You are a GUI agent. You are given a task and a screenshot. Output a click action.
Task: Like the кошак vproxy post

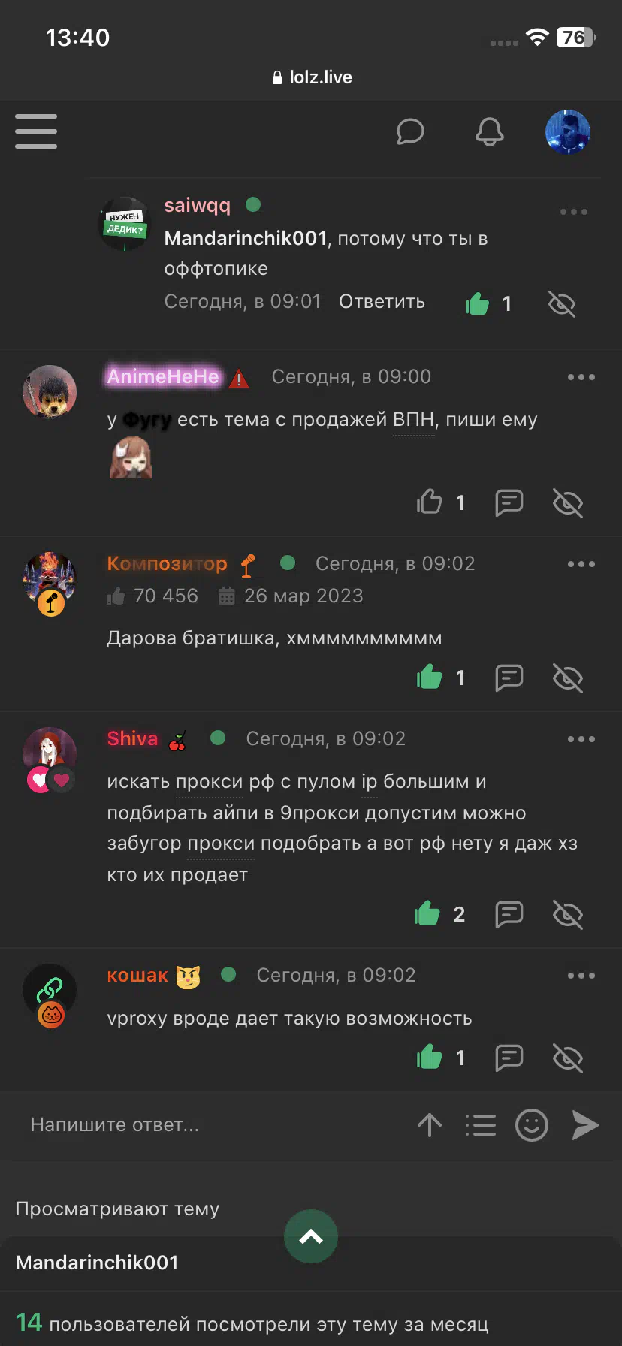click(430, 1057)
